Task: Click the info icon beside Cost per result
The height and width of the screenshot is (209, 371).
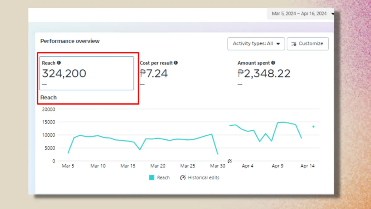Action: (x=176, y=63)
